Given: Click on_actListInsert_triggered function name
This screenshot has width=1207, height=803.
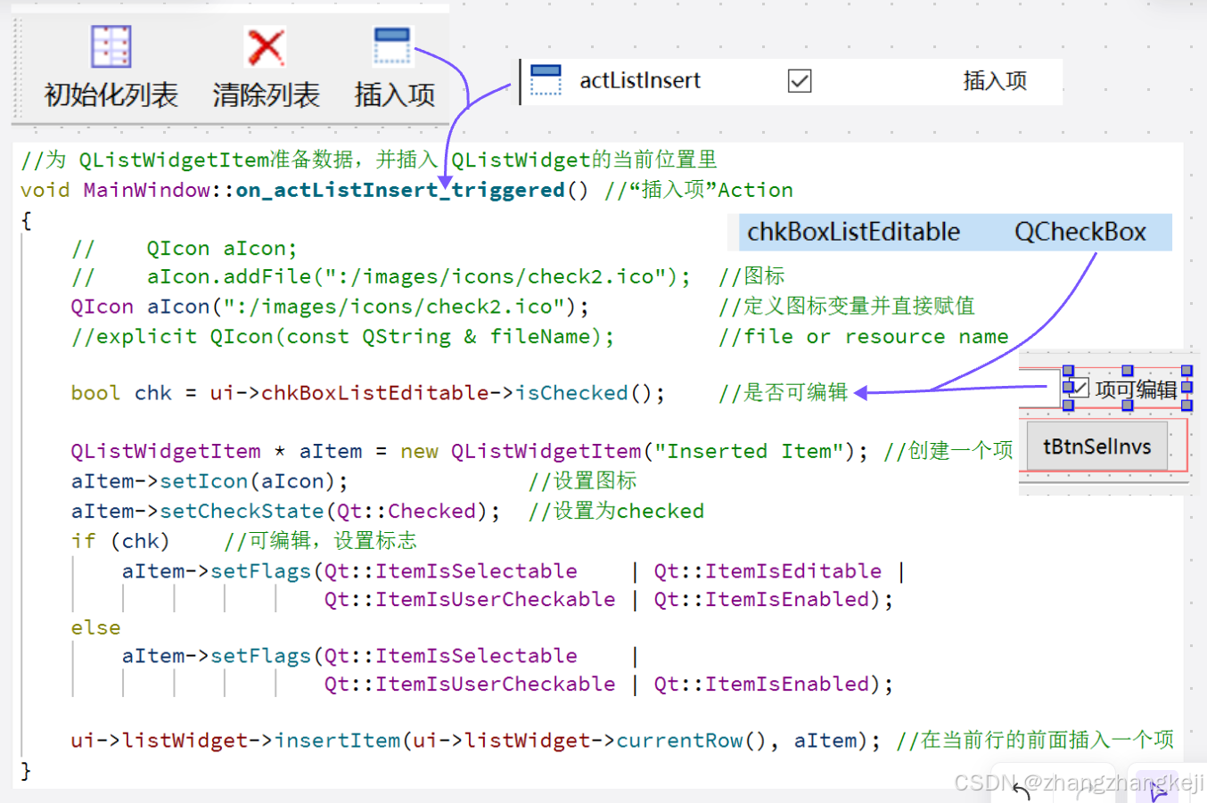Looking at the screenshot, I should click(399, 190).
